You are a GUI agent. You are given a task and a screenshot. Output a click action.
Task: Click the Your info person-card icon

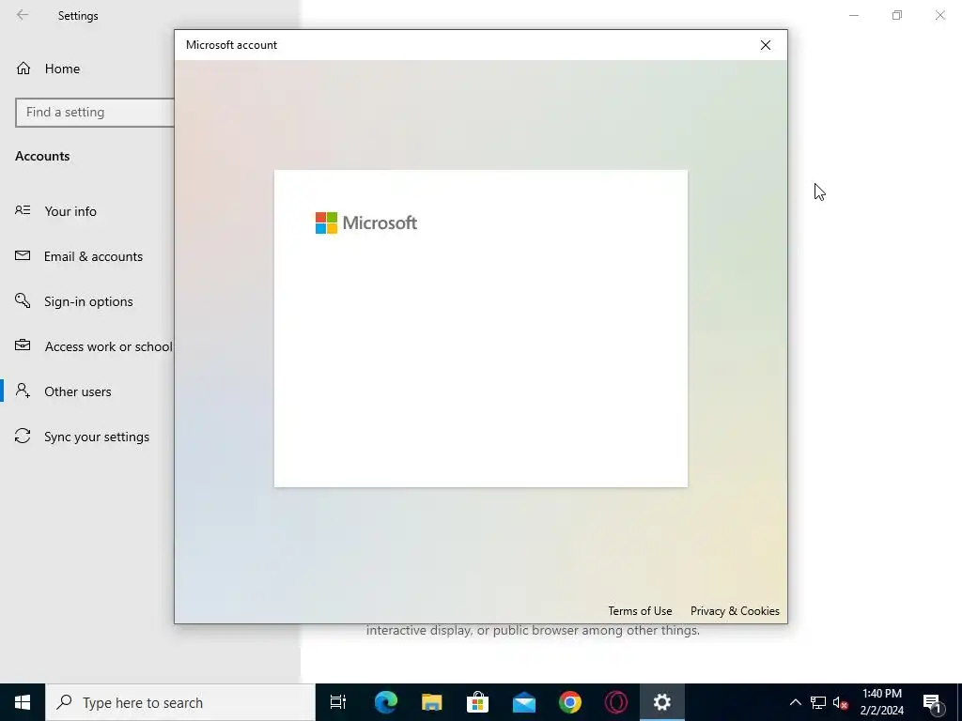tap(23, 210)
